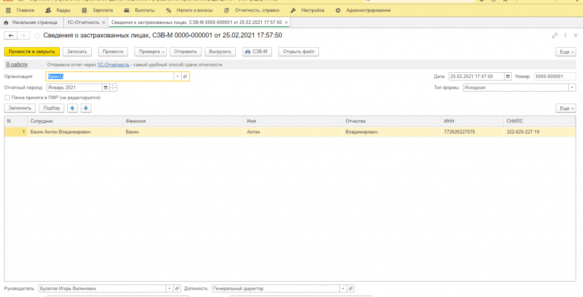Switch to the 1С-Отчетность tab
Image resolution: width=583 pixels, height=297 pixels.
83,22
